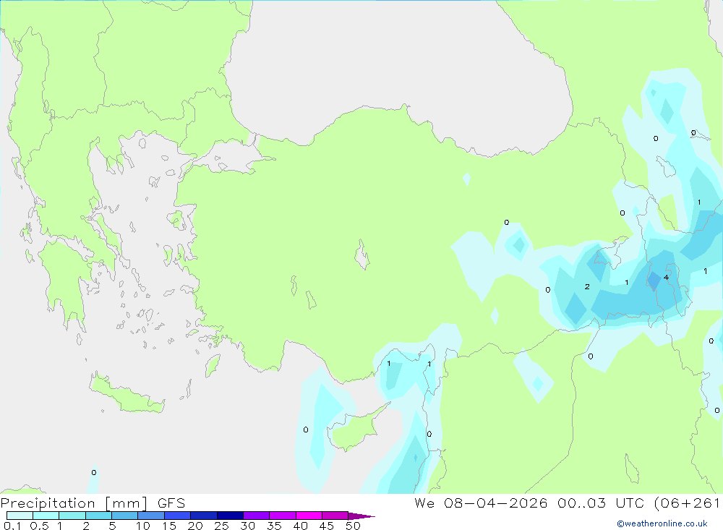Screen dimensions: 723x530
Task: Click the "0.5" legend scale label
Action: coord(39,526)
